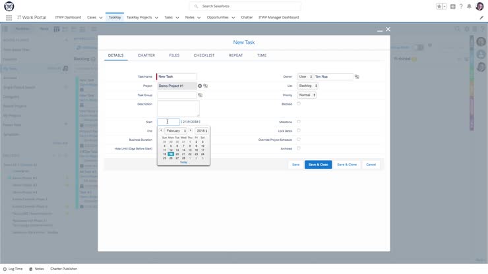Go to previous month in calendar
The image size is (488, 274).
pyautogui.click(x=161, y=130)
